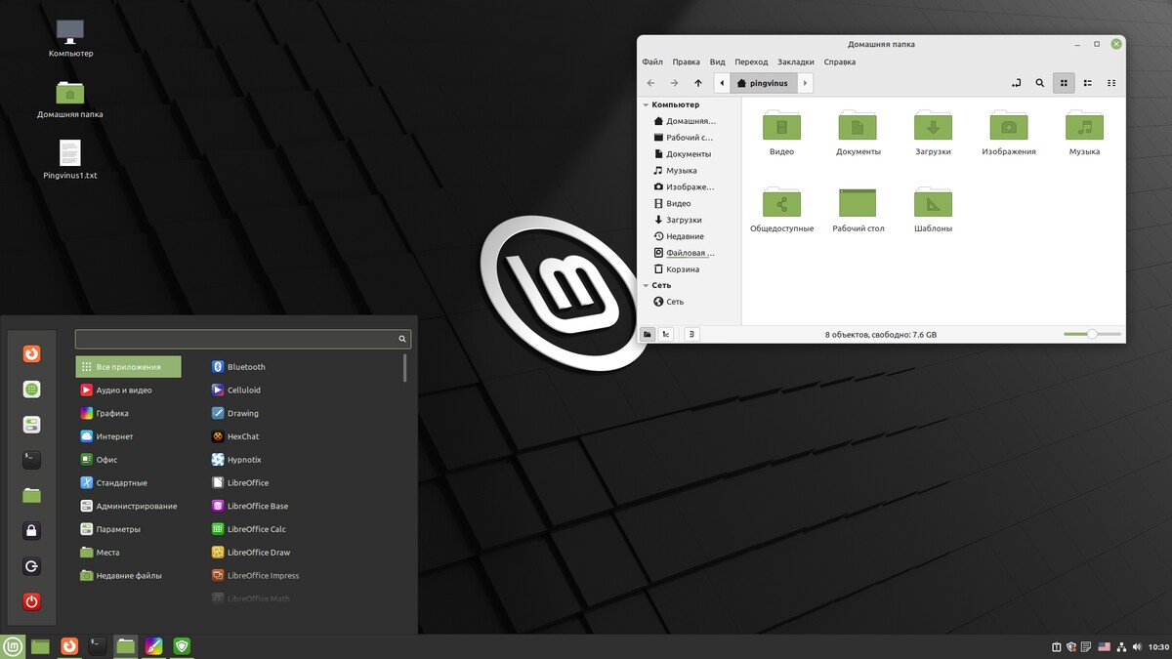Open the Files favorite in menu sidebar
The height and width of the screenshot is (659, 1172).
tap(32, 495)
